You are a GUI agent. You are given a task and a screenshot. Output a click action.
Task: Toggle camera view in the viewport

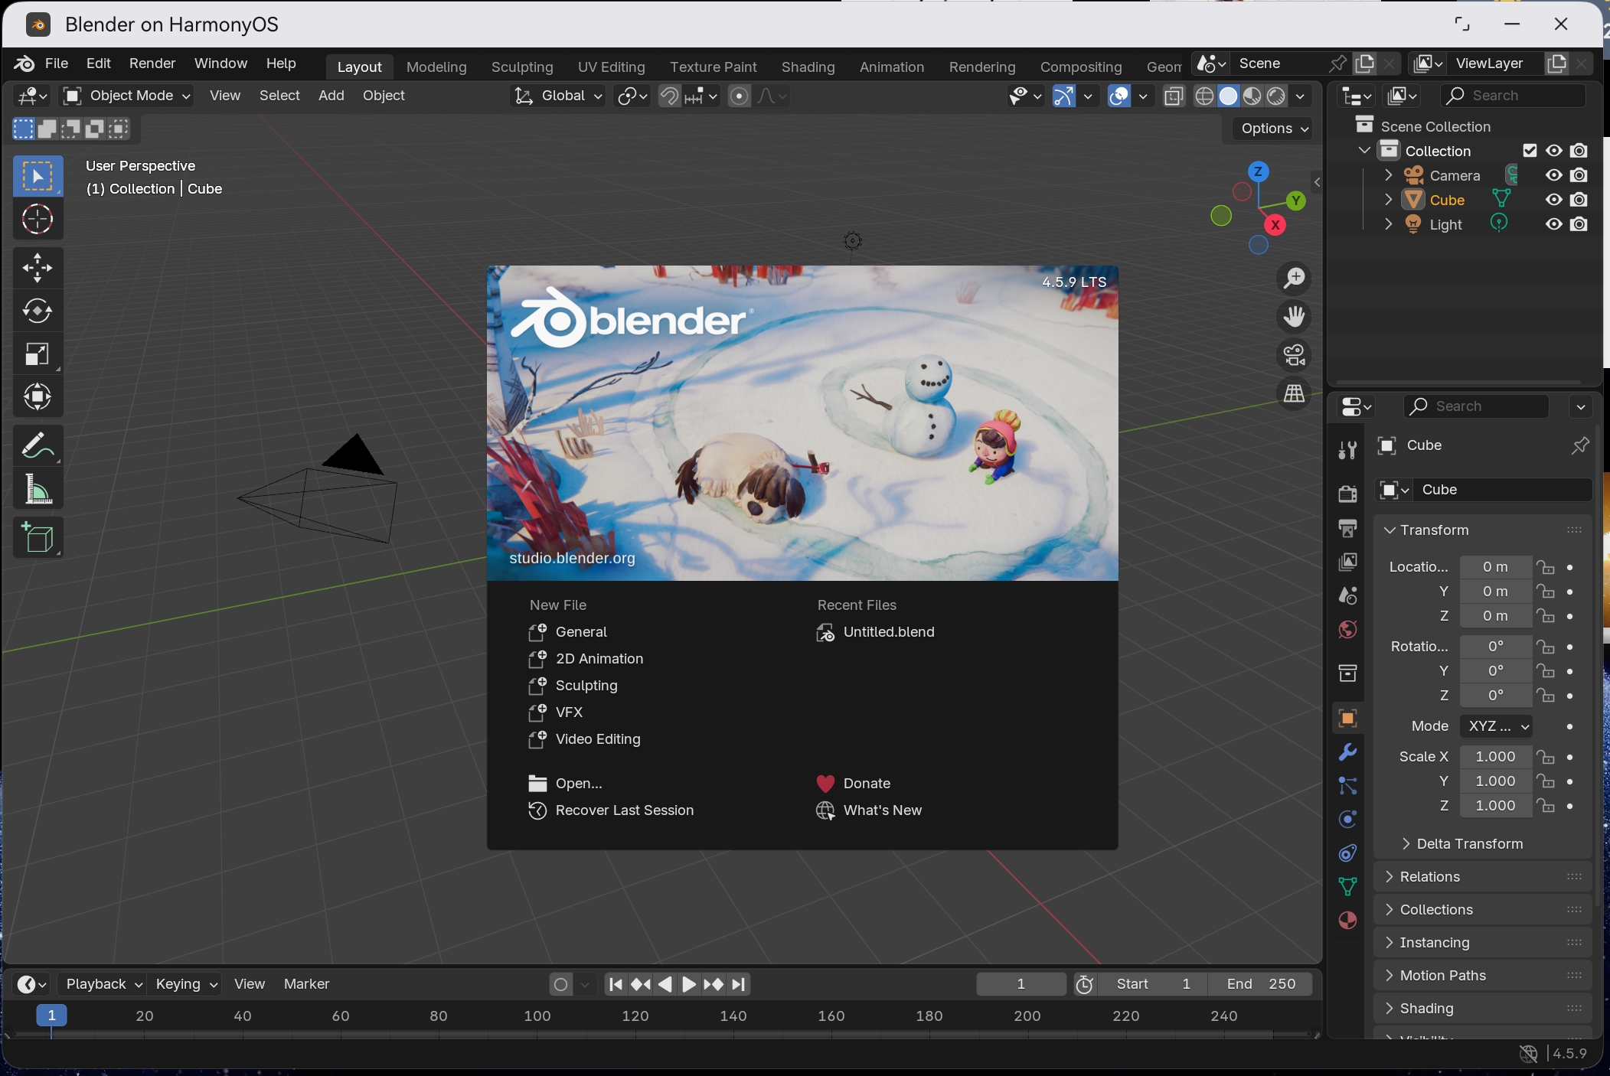point(1295,355)
